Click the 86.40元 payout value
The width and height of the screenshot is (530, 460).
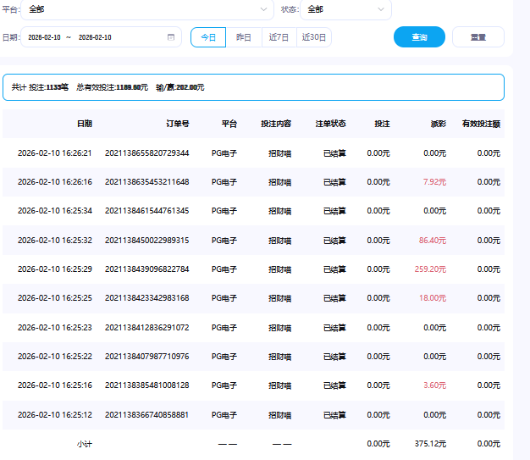click(433, 241)
